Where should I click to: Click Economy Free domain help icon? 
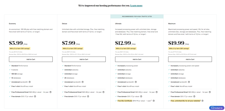point(35,96)
